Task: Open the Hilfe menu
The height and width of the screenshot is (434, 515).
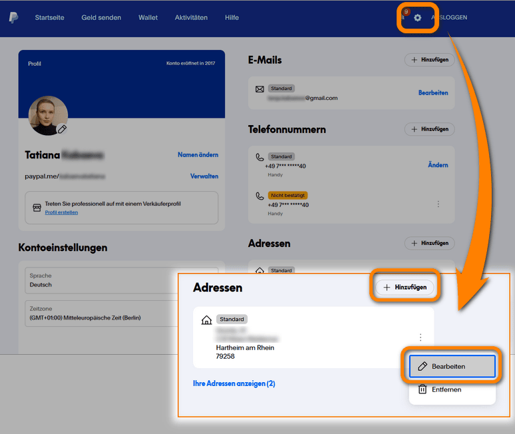Action: (232, 18)
